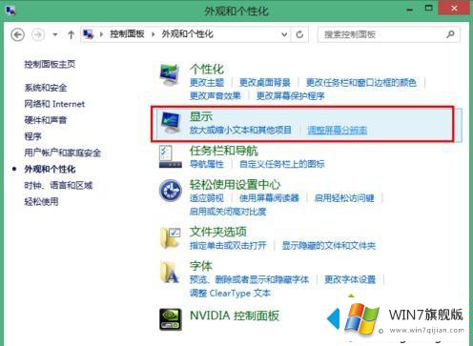
Task: Click 更改主题 link
Action: coord(207,83)
